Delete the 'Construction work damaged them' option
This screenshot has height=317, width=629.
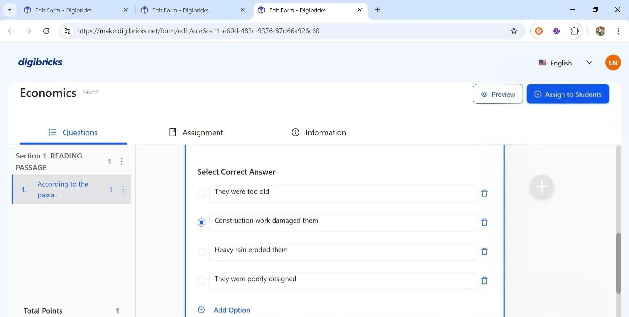[x=484, y=222]
